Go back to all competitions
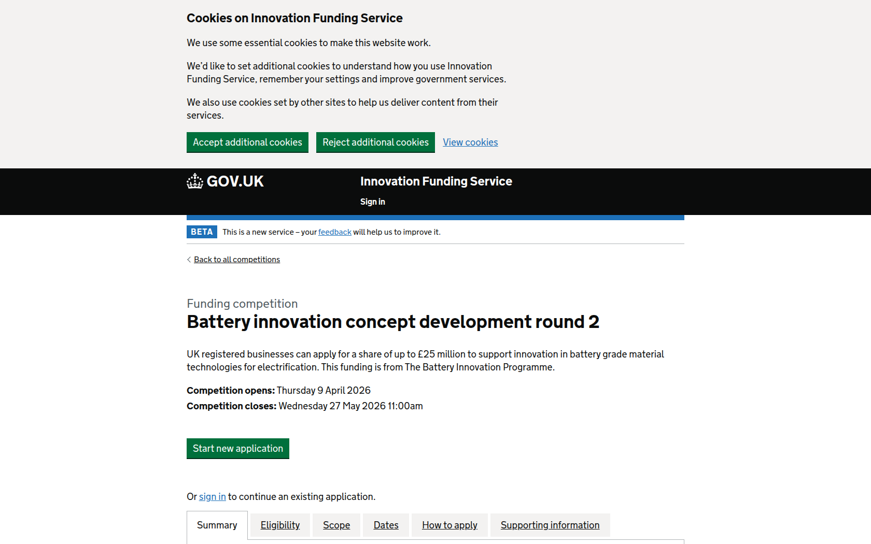The image size is (871, 544). (x=237, y=260)
